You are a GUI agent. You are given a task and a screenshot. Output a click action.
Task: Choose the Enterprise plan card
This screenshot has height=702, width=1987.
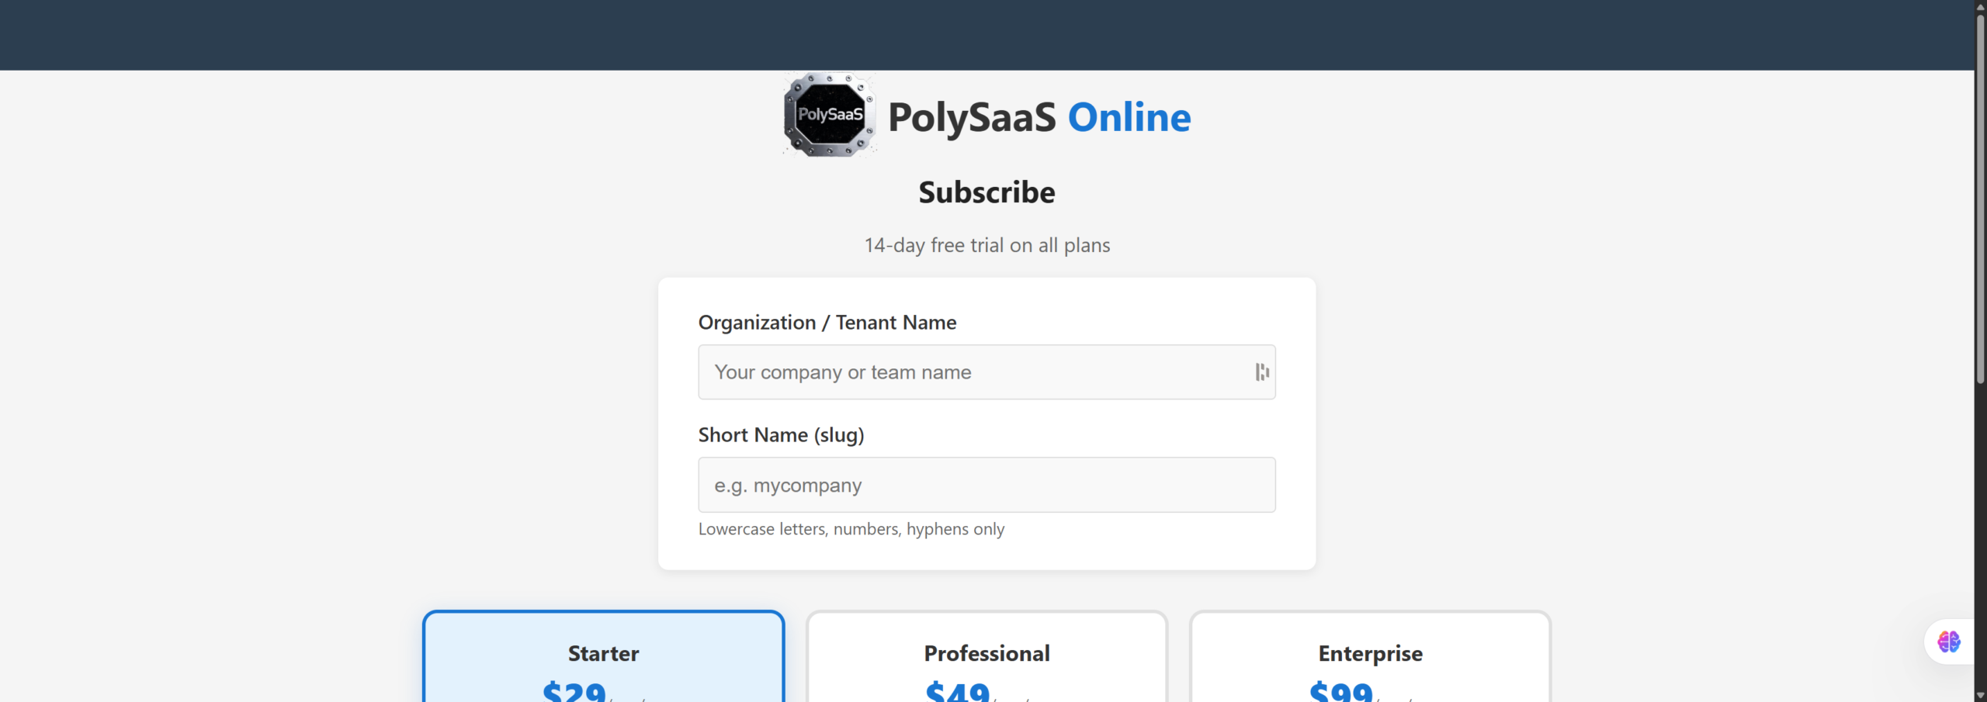point(1369,654)
